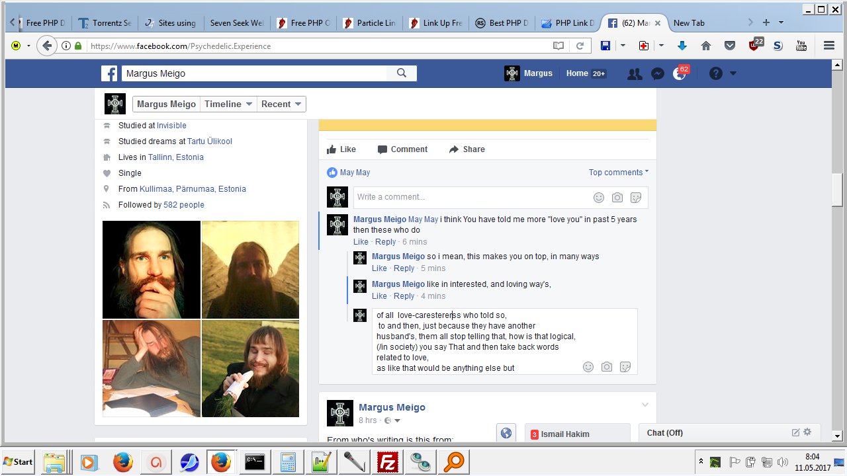
Task: Attach a photo to the Write a comment box
Action: tap(617, 198)
